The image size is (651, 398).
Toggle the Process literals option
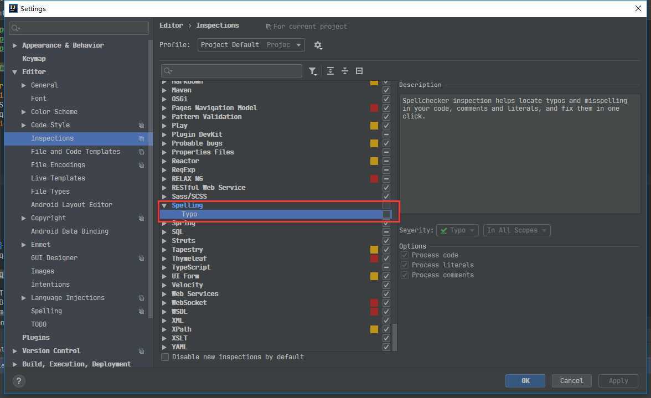click(x=404, y=265)
